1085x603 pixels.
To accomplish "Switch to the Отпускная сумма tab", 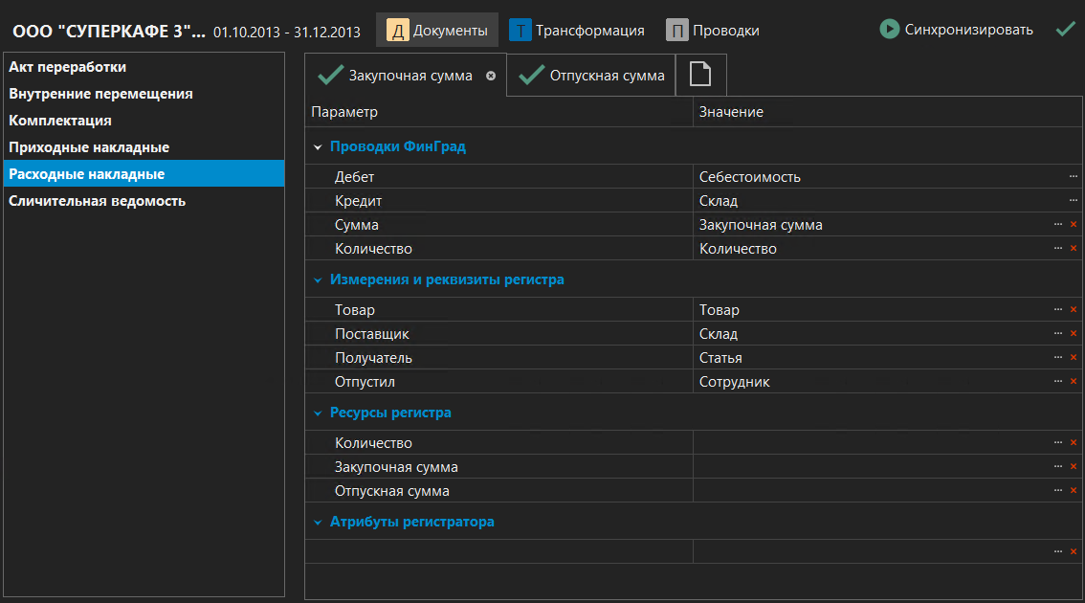I will [593, 76].
